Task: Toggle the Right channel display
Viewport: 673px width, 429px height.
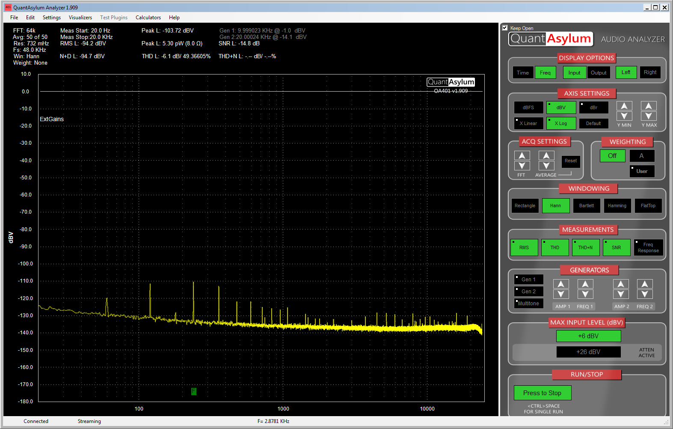Action: (x=650, y=72)
